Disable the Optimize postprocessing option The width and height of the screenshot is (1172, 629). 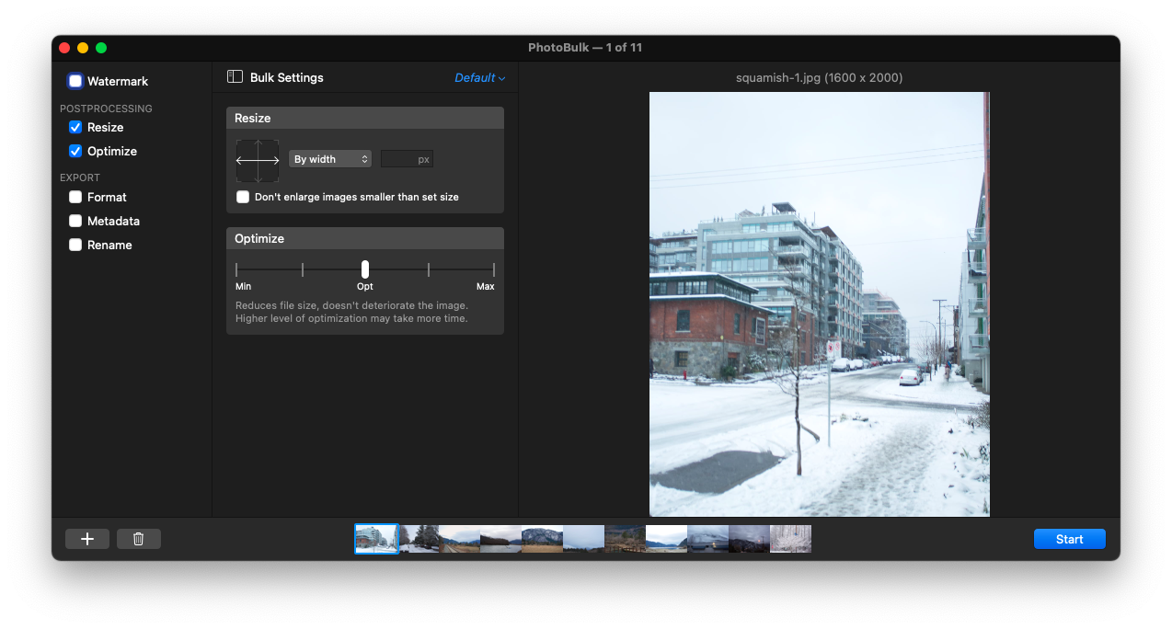tap(75, 151)
